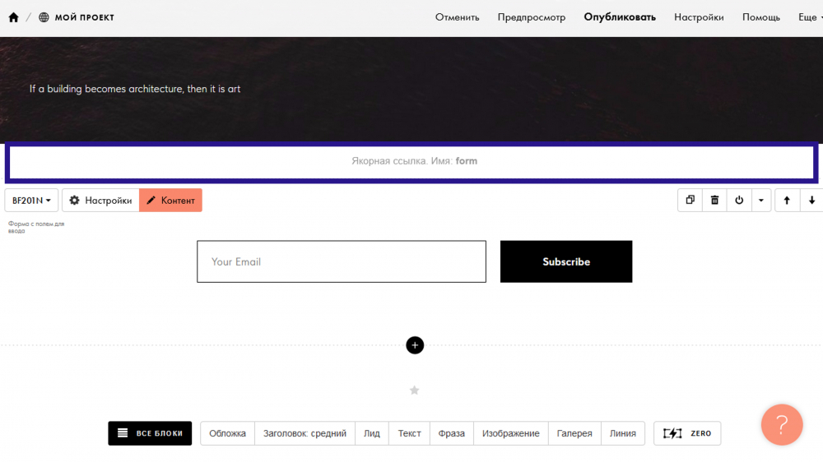
Task: Delete the block using the trash icon
Action: (714, 200)
